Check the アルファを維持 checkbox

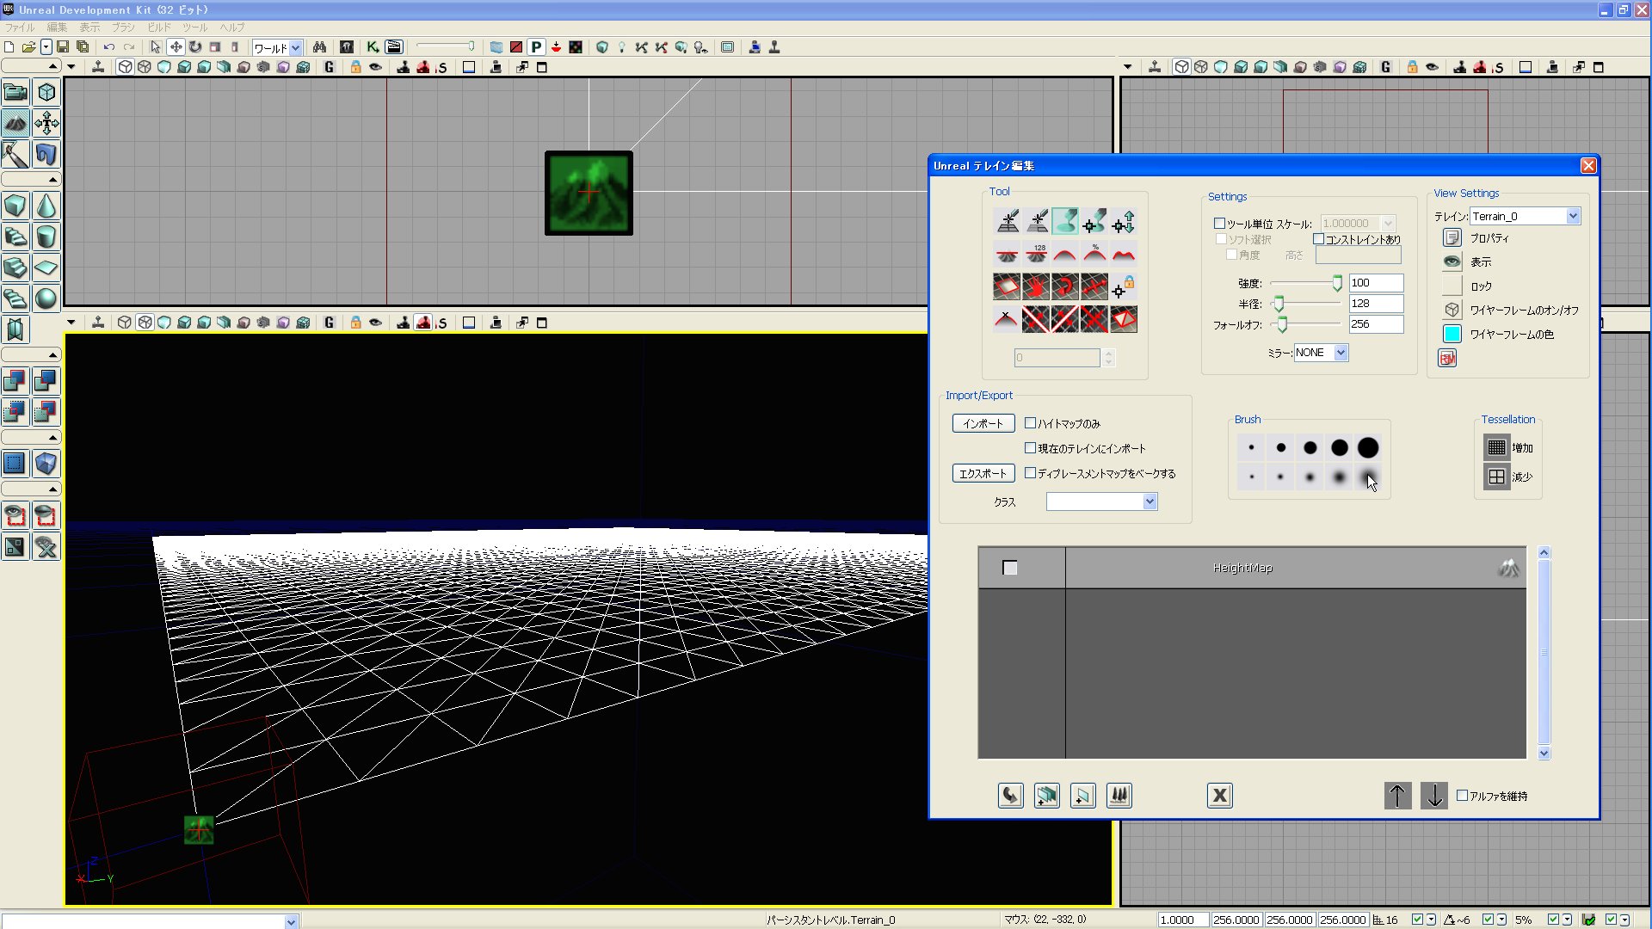click(1462, 796)
